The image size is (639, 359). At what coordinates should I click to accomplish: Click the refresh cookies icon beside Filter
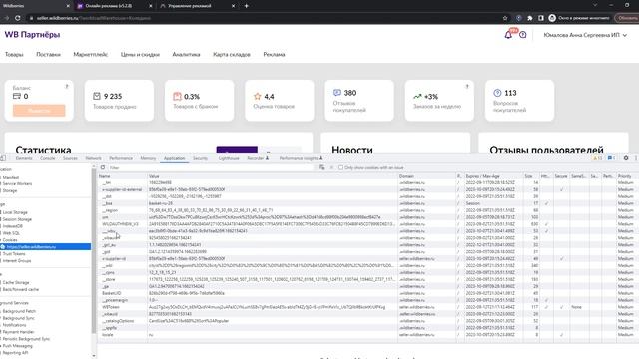(103, 167)
